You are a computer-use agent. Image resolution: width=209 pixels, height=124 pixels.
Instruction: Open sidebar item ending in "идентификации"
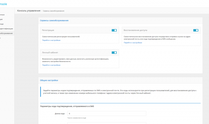[6, 29]
